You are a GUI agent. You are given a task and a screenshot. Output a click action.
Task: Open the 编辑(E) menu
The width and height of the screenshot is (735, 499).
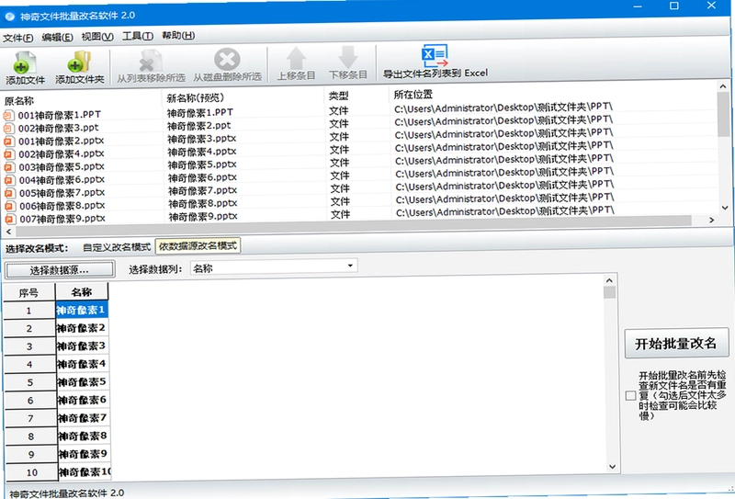point(57,37)
